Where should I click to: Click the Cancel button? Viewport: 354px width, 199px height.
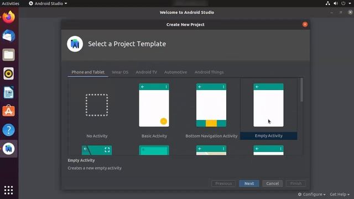pos(273,184)
